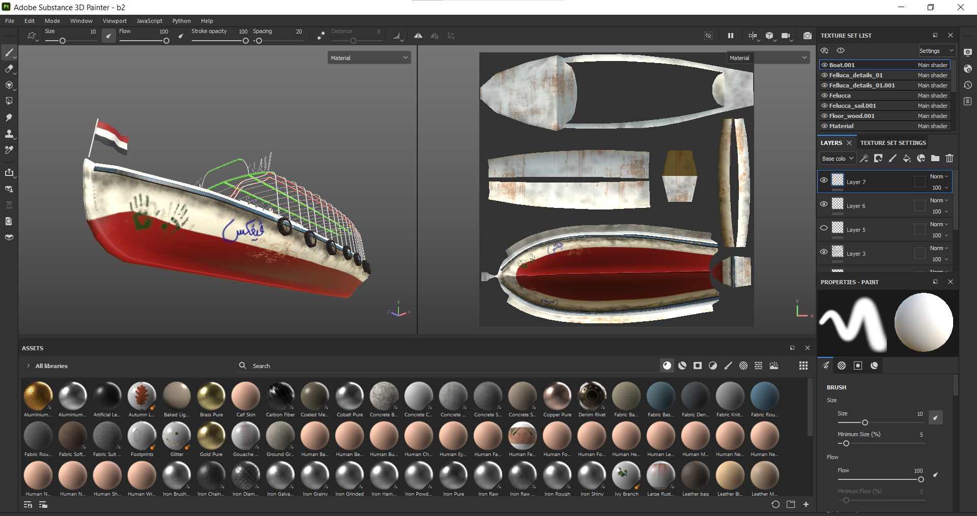Add a paint layer with brush icon
Viewport: 977px width, 516px height.
click(x=893, y=158)
